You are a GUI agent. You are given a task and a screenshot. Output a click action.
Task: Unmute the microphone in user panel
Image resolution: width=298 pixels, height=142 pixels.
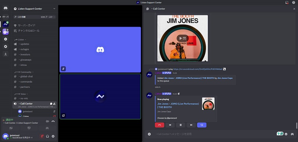pos(42,136)
